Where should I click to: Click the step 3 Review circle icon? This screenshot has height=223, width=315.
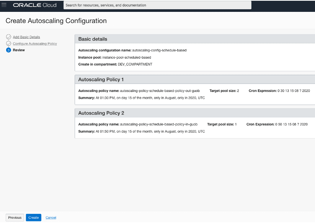pyautogui.click(x=8, y=50)
